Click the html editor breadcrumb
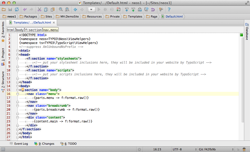Image resolution: width=250 pixels, height=152 pixels. (x=11, y=30)
